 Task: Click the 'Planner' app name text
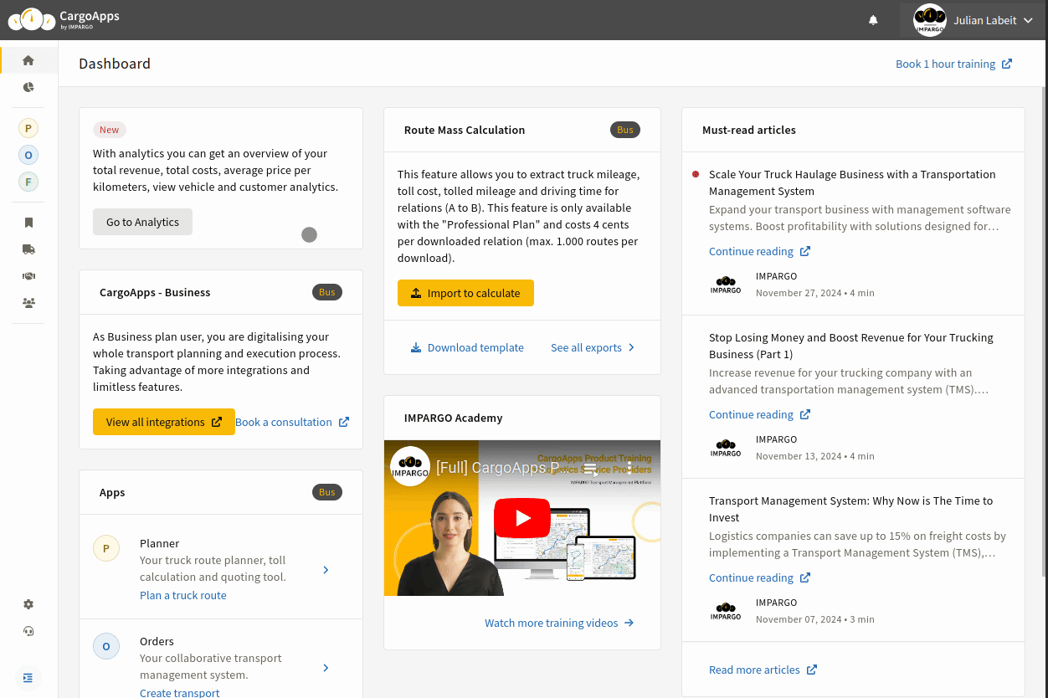coord(159,543)
